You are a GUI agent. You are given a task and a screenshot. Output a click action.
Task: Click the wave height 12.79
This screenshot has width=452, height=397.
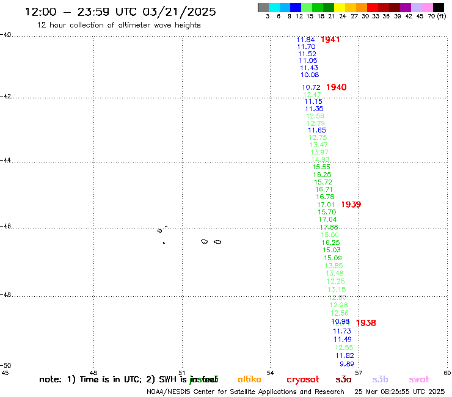[x=316, y=123]
